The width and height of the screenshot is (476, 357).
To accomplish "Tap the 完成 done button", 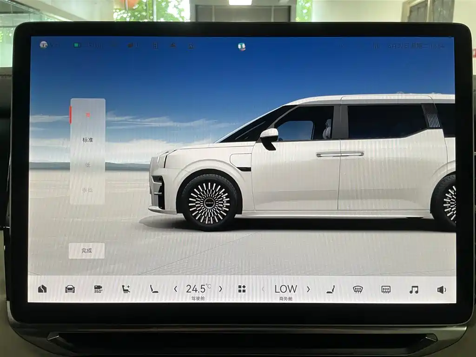I will pos(86,251).
